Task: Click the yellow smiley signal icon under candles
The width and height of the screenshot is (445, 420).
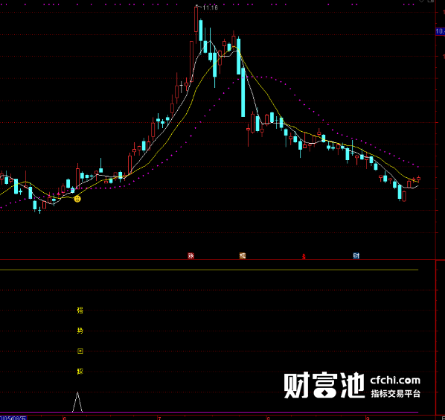Action: tap(77, 199)
